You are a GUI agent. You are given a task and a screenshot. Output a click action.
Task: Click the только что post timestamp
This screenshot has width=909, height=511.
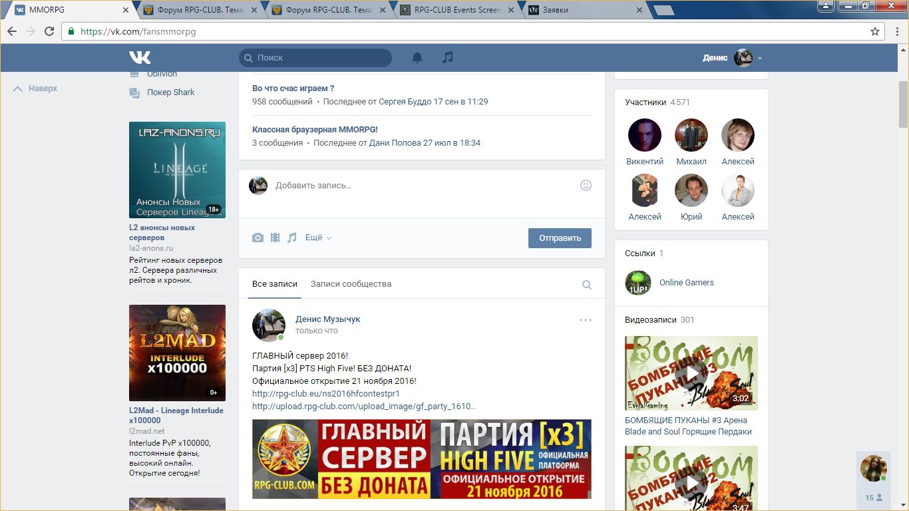click(x=317, y=331)
